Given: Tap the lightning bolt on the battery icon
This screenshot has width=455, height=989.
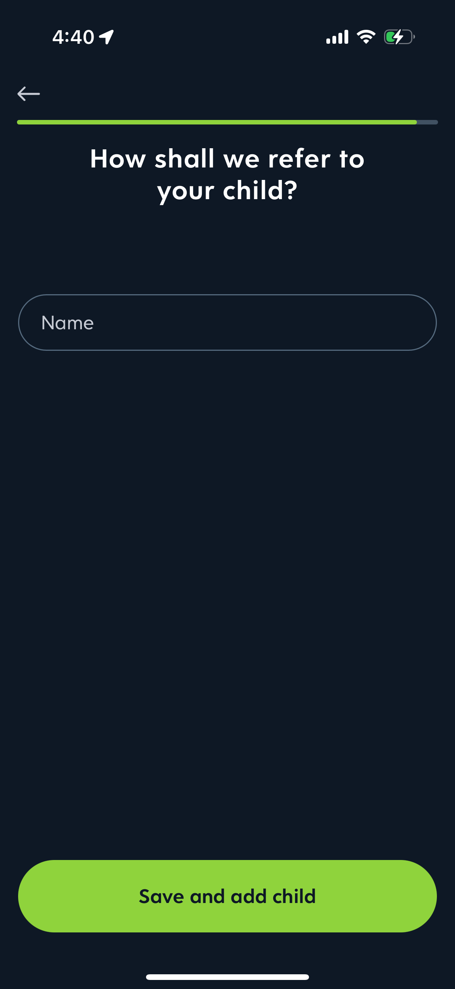Looking at the screenshot, I should 398,37.
